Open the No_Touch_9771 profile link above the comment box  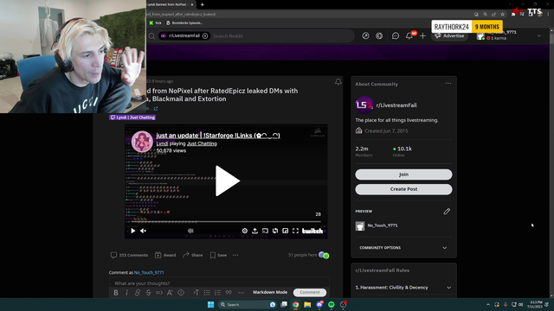(149, 273)
